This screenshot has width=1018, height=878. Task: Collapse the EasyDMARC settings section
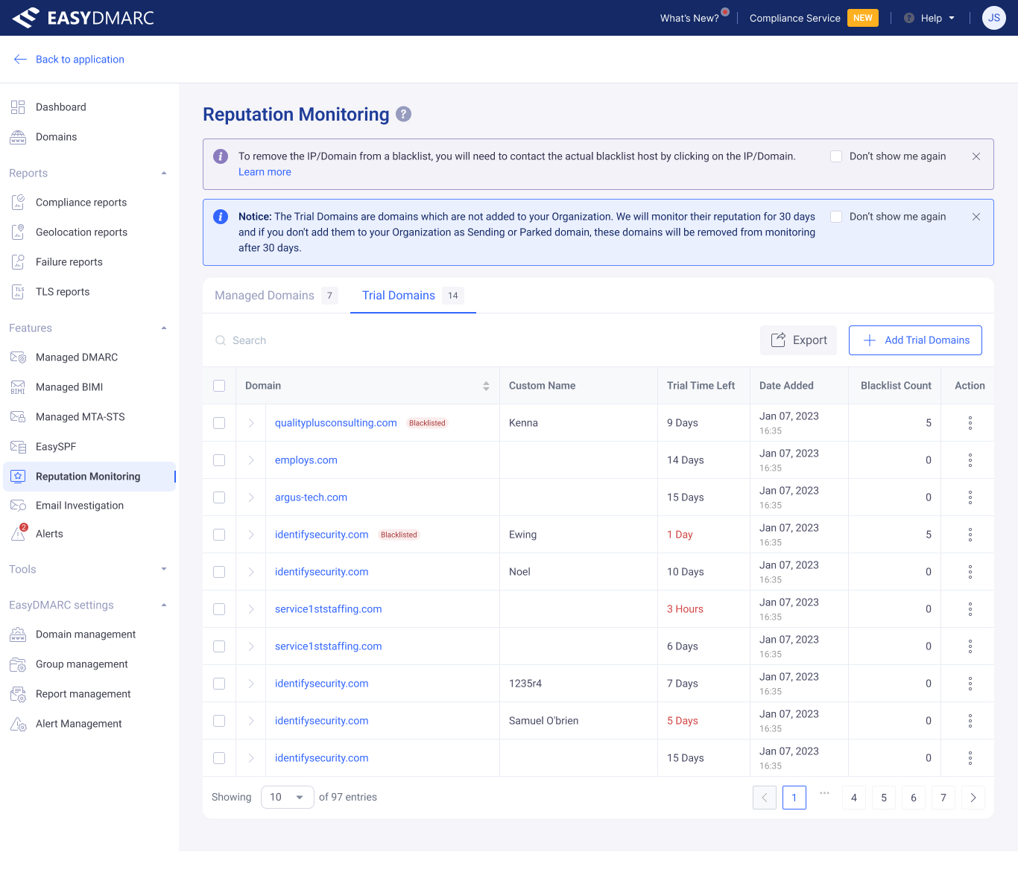[164, 605]
